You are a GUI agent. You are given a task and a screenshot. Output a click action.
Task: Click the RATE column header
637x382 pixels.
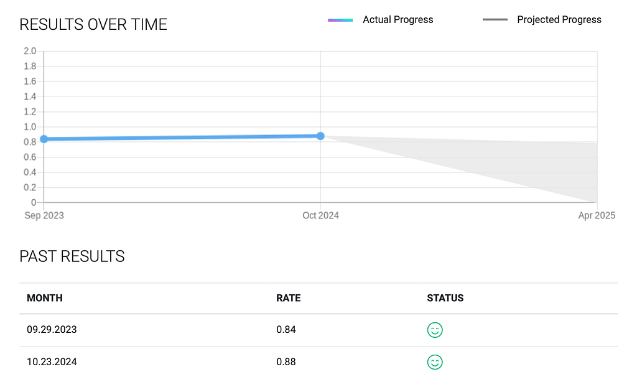[x=289, y=298]
